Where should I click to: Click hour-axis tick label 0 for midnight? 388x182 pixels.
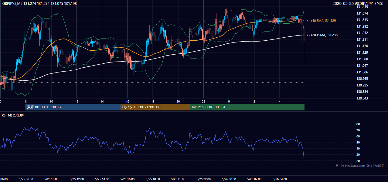coord(229,101)
